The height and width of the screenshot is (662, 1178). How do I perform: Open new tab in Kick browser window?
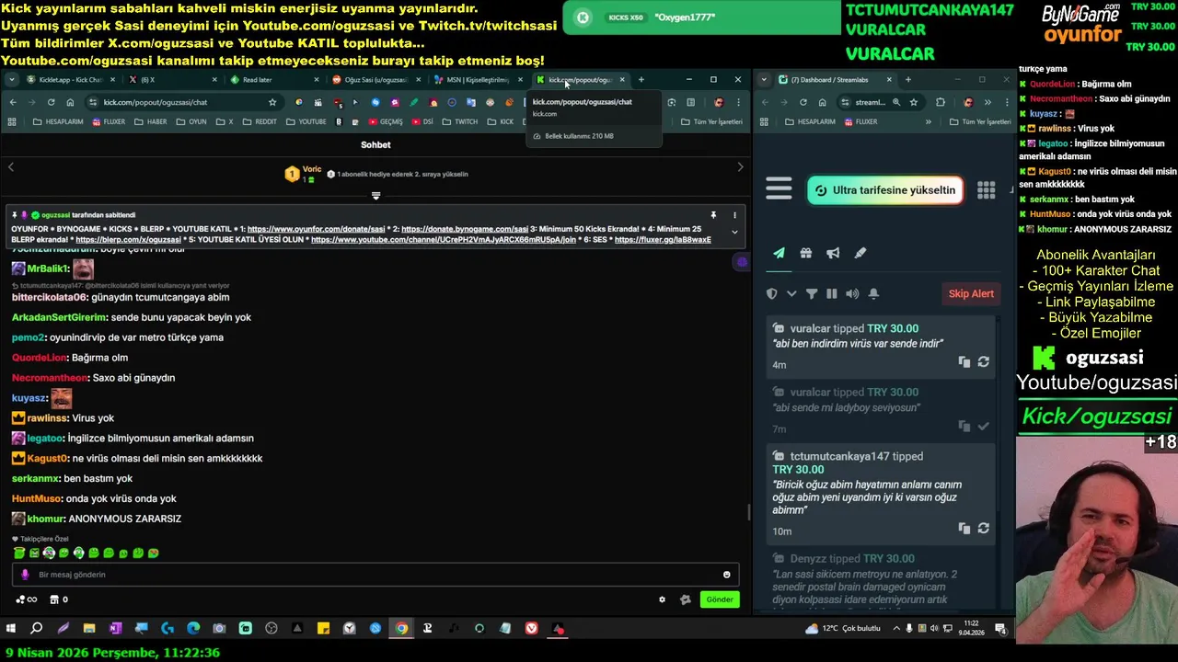click(641, 80)
